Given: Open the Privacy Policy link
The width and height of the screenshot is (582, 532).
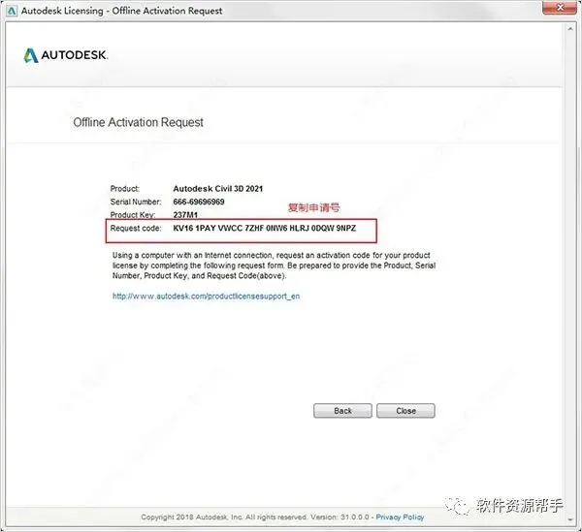Looking at the screenshot, I should click(400, 516).
